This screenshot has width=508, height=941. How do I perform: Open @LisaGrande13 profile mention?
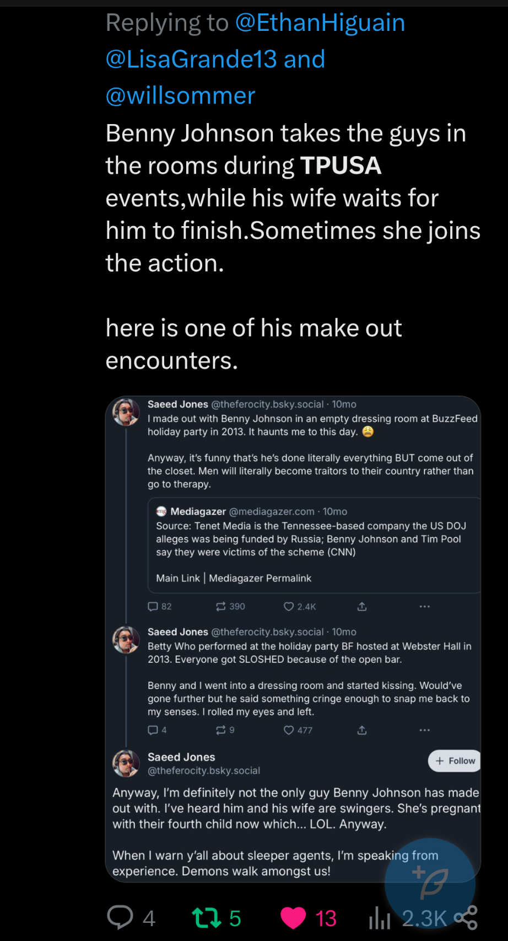[191, 60]
